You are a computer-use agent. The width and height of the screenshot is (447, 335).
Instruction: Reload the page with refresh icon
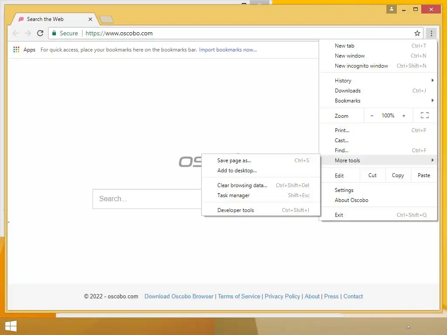[x=40, y=33]
